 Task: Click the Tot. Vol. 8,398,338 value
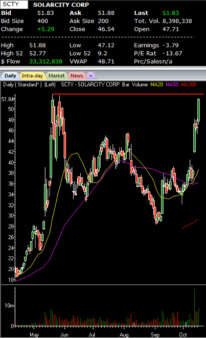177,21
